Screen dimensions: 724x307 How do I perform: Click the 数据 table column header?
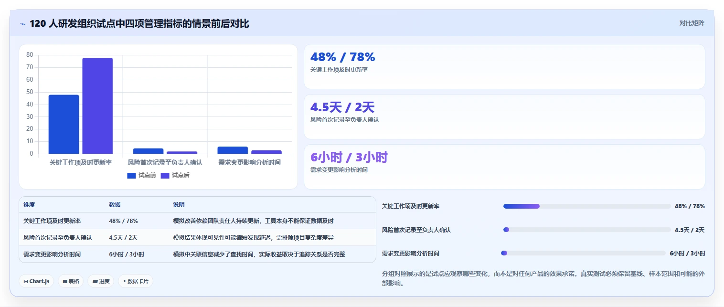(x=115, y=204)
